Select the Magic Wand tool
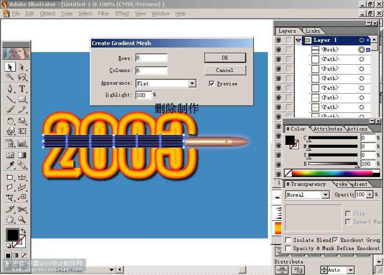 [10, 77]
